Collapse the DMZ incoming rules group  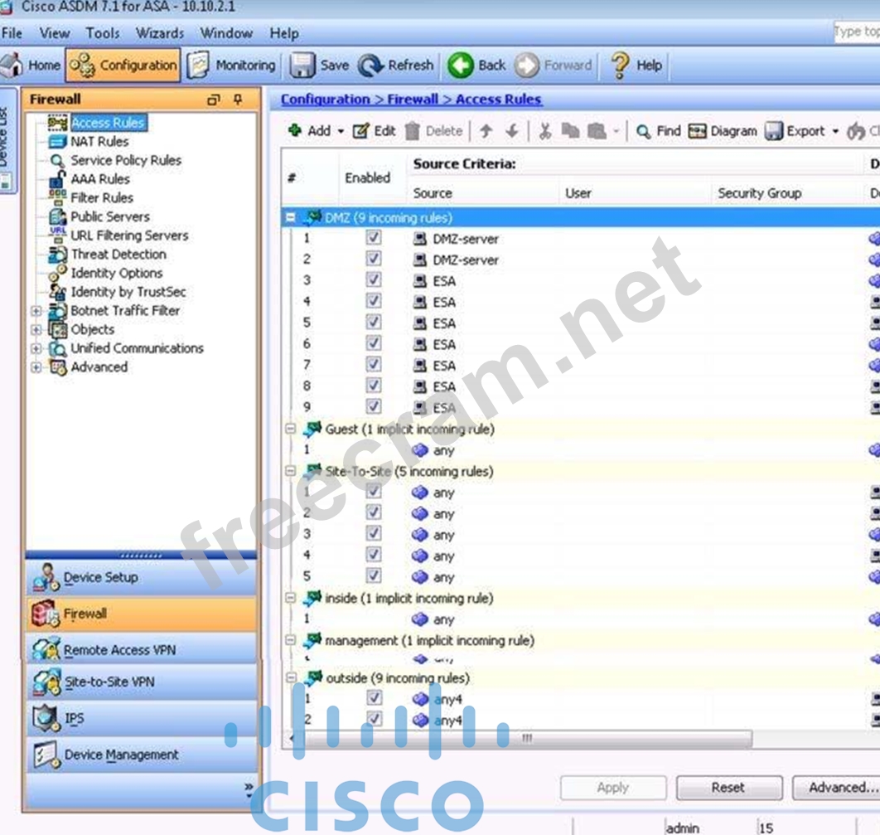coord(291,218)
